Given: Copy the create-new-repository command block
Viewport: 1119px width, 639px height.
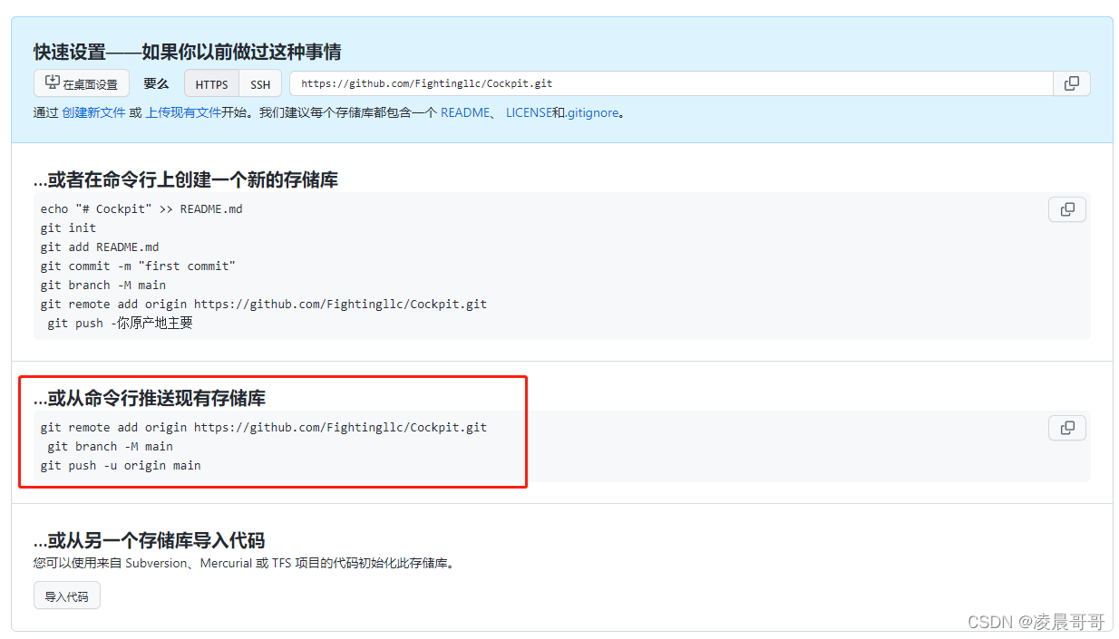Looking at the screenshot, I should click(1067, 209).
